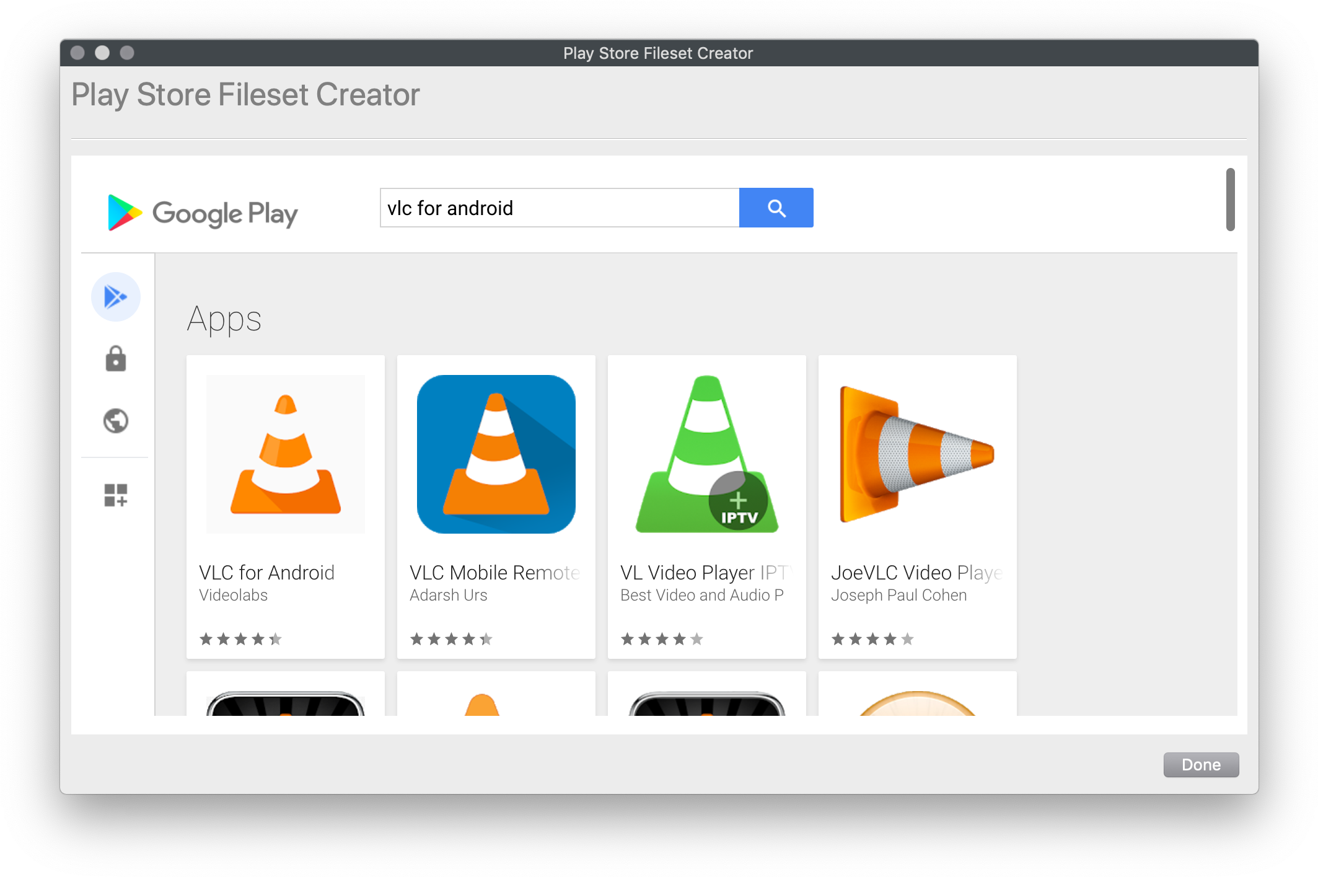Click the Apps section heading

(224, 320)
